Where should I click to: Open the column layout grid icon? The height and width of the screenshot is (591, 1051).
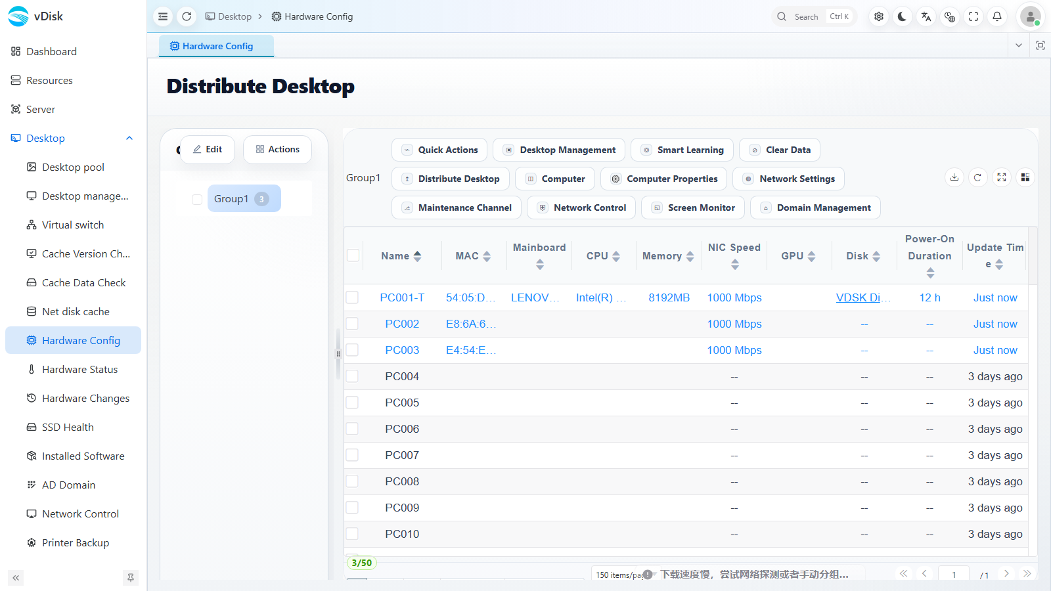(x=1025, y=177)
